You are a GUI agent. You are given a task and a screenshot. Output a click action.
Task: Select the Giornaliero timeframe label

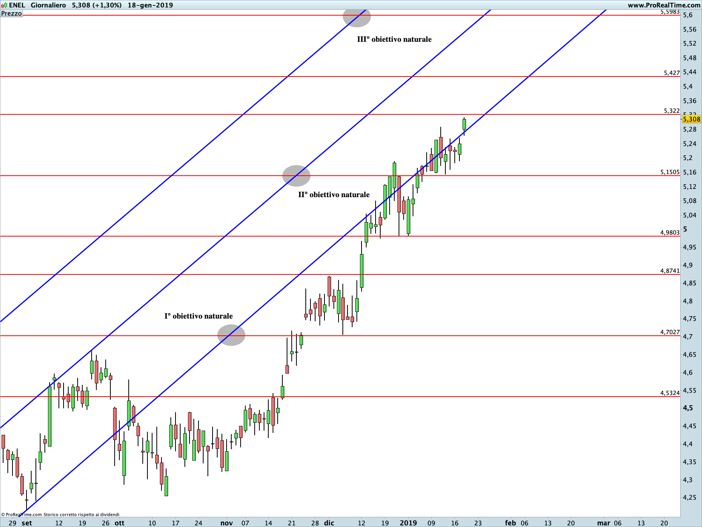click(48, 5)
